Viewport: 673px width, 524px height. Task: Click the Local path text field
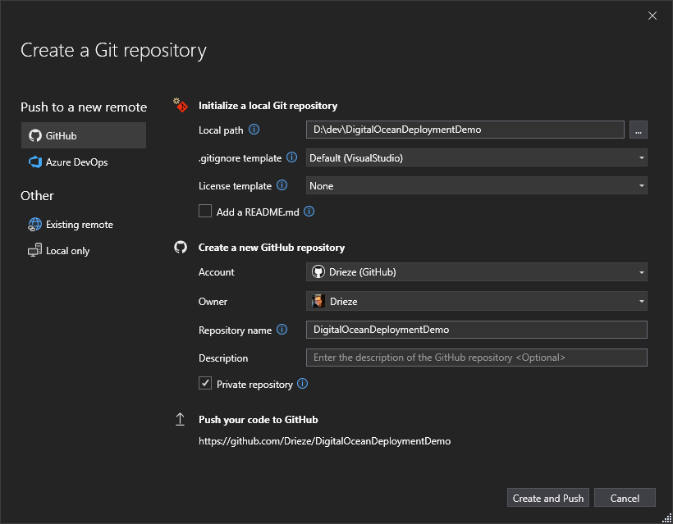click(x=465, y=130)
